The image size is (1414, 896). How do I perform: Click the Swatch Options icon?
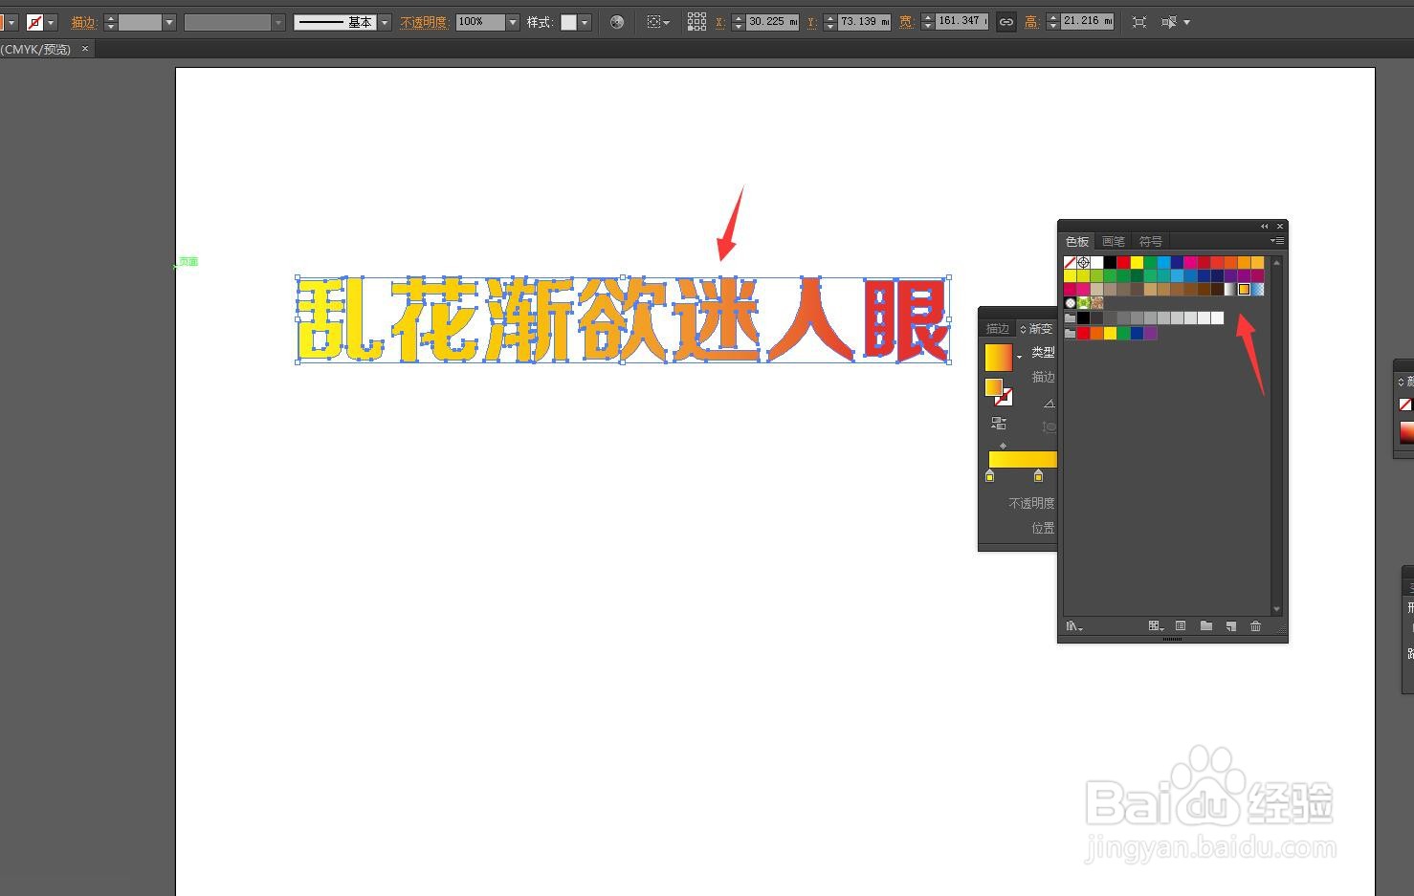click(x=1181, y=626)
